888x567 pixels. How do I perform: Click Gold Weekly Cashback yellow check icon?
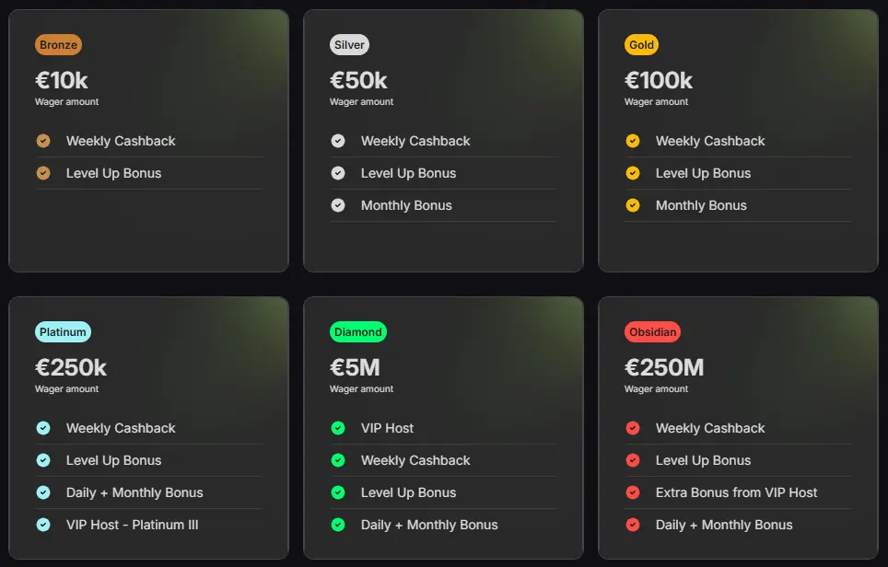point(633,141)
